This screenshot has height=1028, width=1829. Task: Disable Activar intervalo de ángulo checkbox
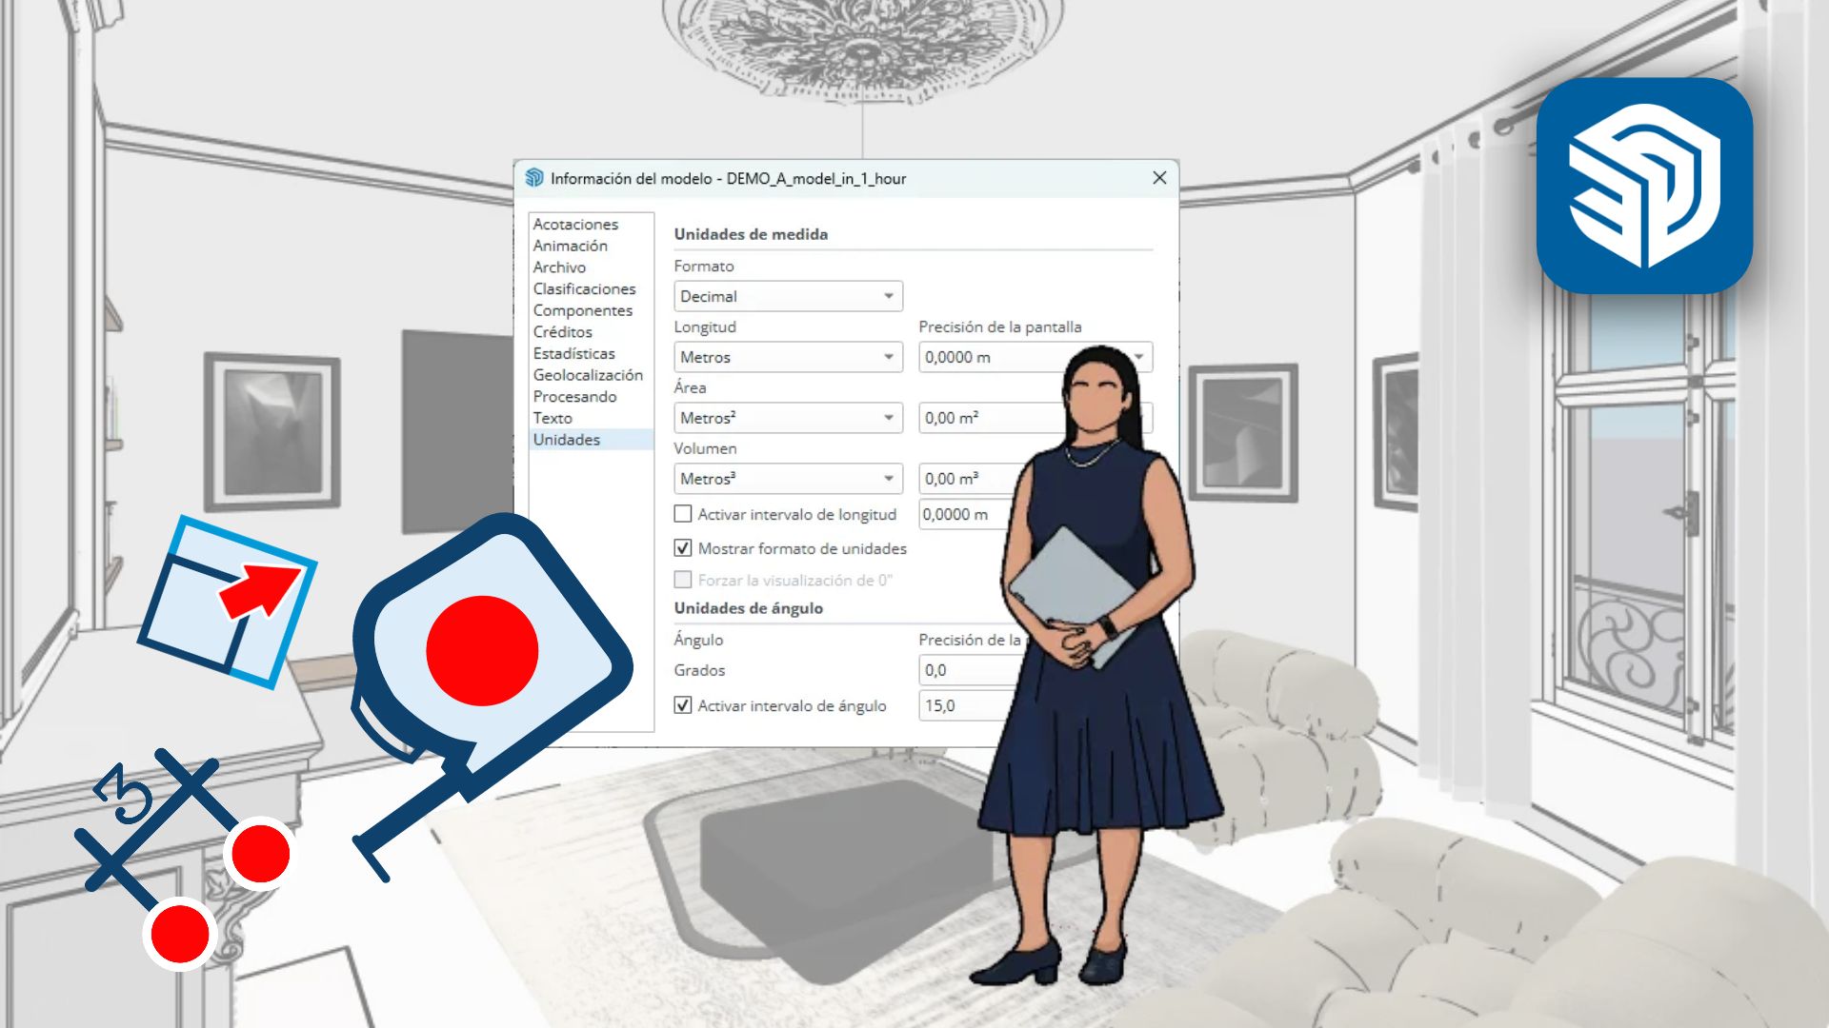point(683,705)
